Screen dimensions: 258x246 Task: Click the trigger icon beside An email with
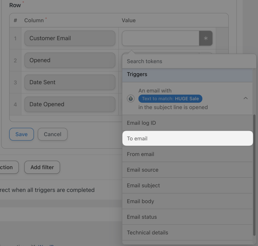(x=131, y=99)
